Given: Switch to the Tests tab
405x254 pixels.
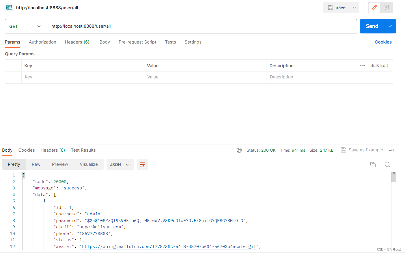Looking at the screenshot, I should click(170, 42).
